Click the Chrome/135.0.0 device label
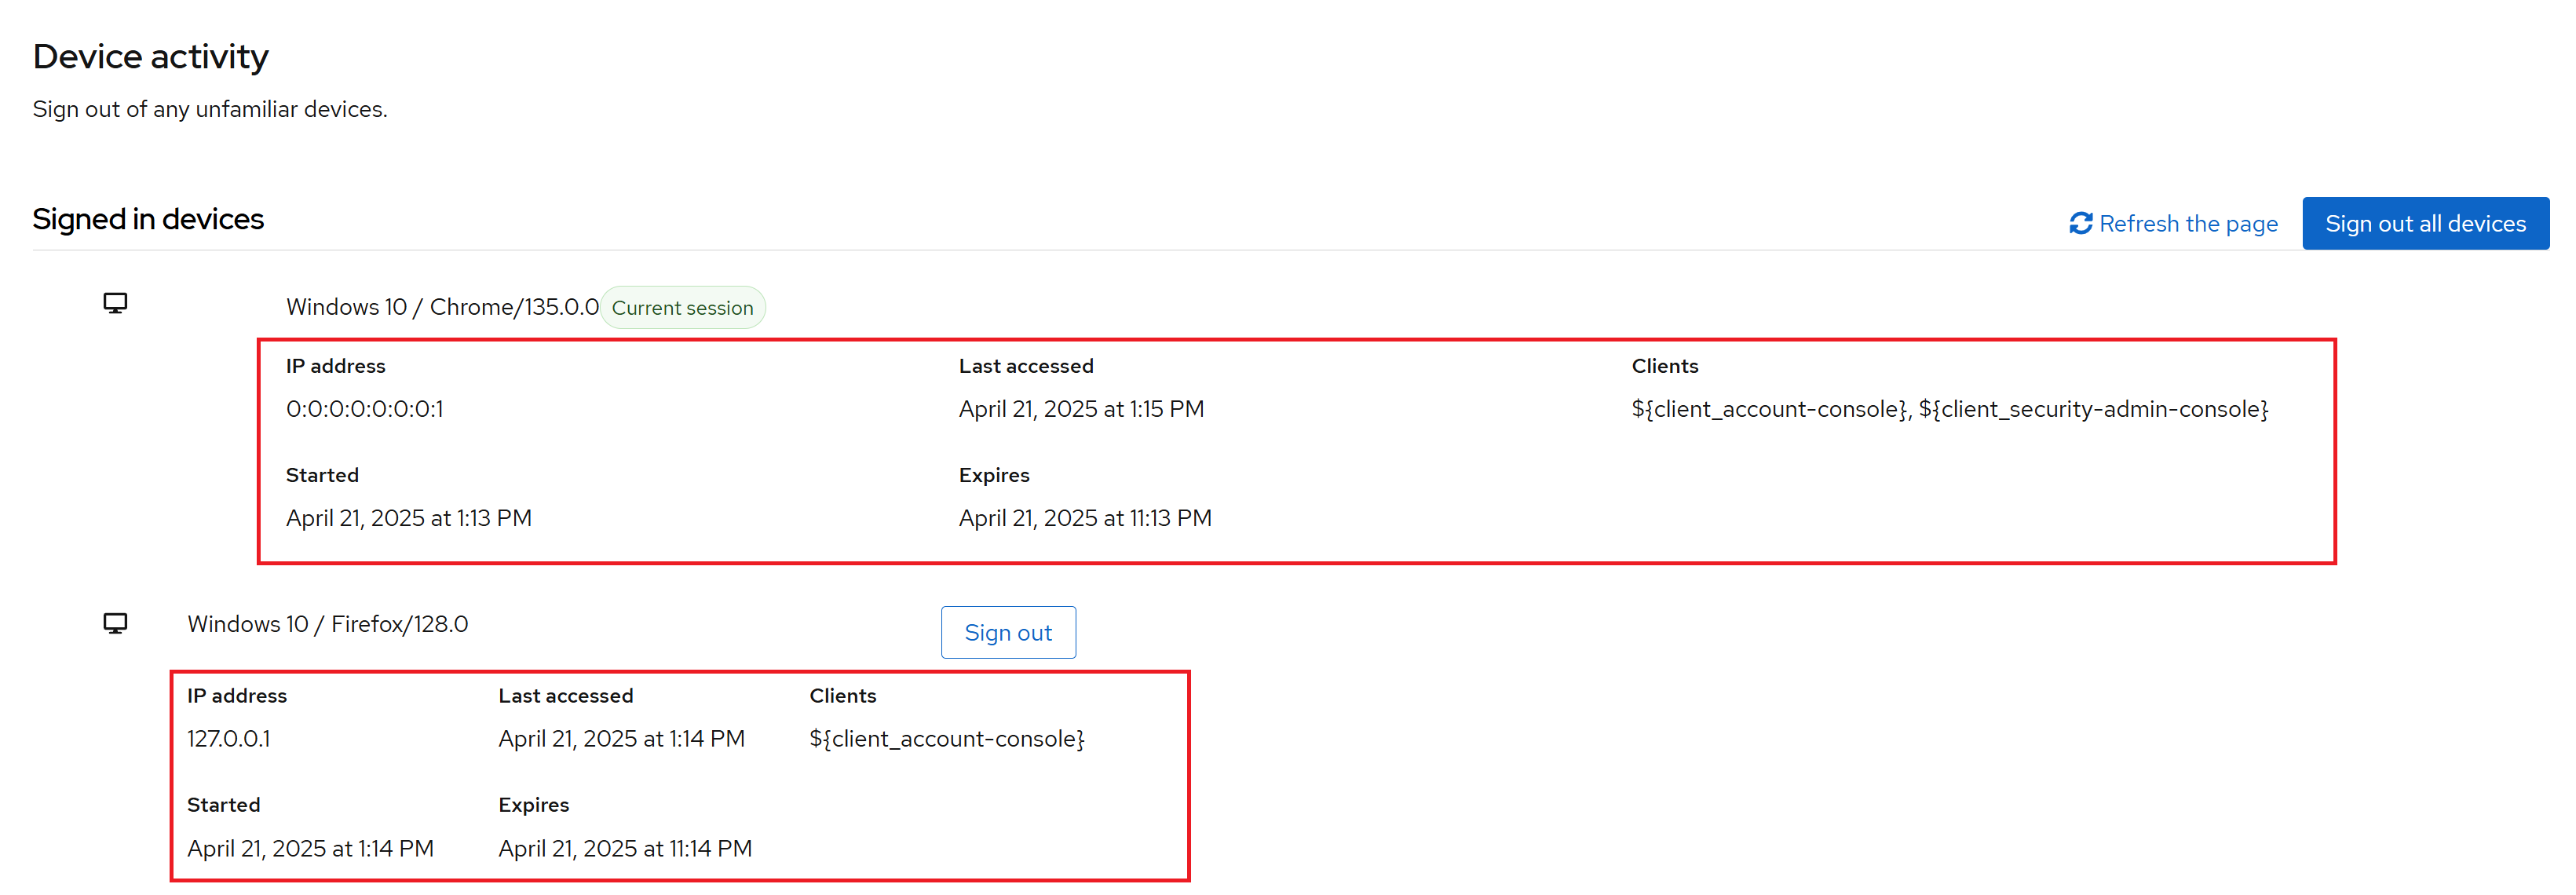 tap(444, 307)
